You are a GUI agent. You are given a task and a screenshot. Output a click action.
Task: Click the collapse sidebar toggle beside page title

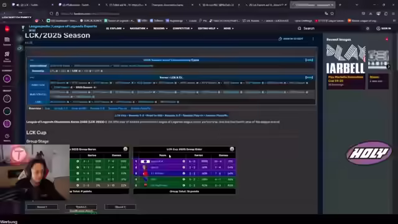click(21, 39)
